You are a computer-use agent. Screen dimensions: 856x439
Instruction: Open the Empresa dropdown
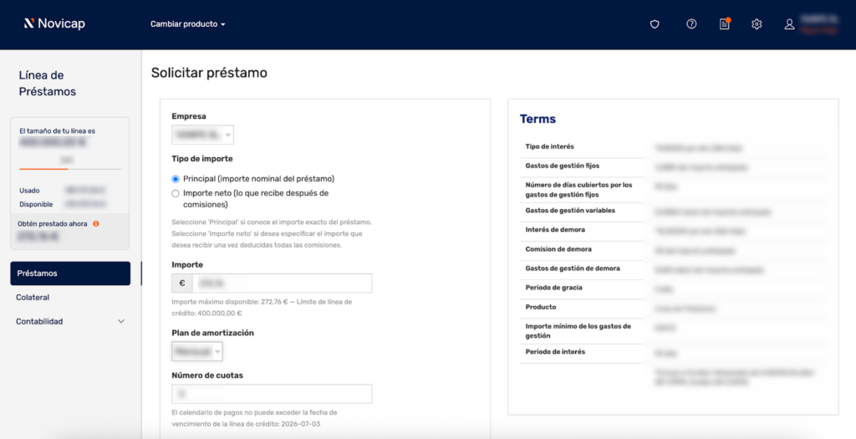pos(202,135)
